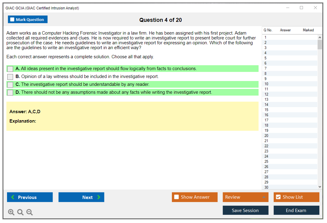Click the down arrow of the question list scrollbar
327x223 pixels.
click(320, 187)
